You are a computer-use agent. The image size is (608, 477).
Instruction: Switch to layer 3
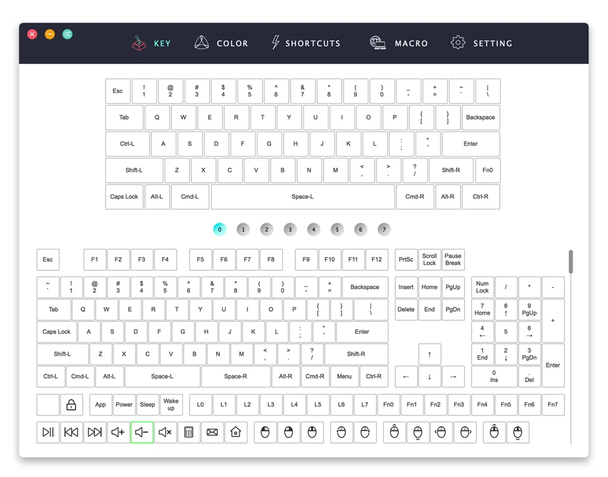pos(290,229)
